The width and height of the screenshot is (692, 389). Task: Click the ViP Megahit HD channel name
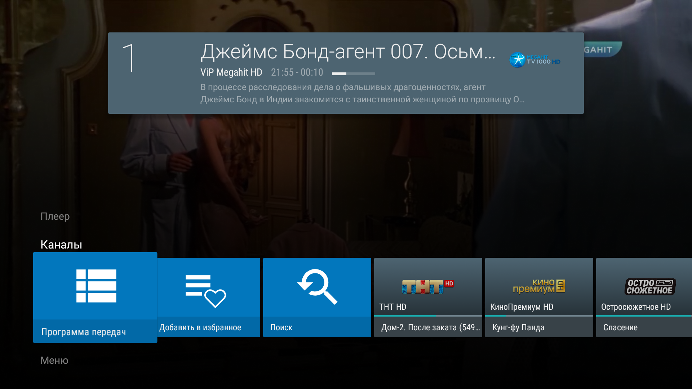point(231,72)
